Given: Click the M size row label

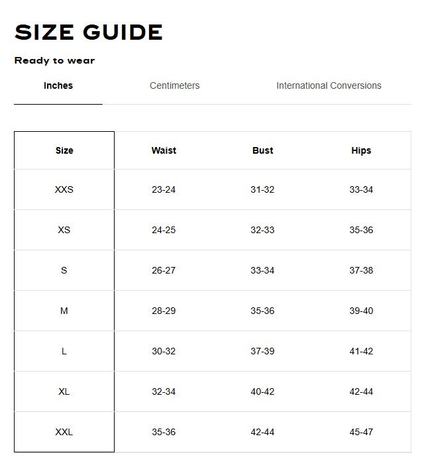Looking at the screenshot, I should [64, 311].
